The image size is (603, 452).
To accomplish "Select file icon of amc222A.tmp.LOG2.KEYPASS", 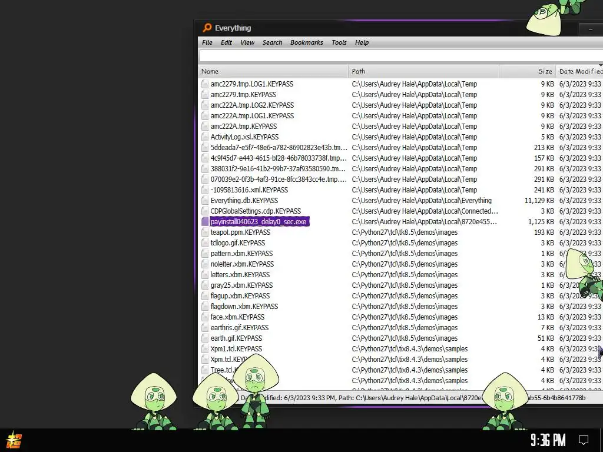I will [205, 105].
